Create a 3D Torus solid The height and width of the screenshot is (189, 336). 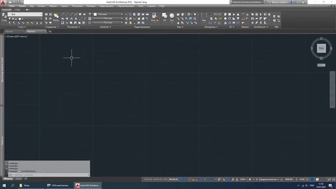point(229,19)
